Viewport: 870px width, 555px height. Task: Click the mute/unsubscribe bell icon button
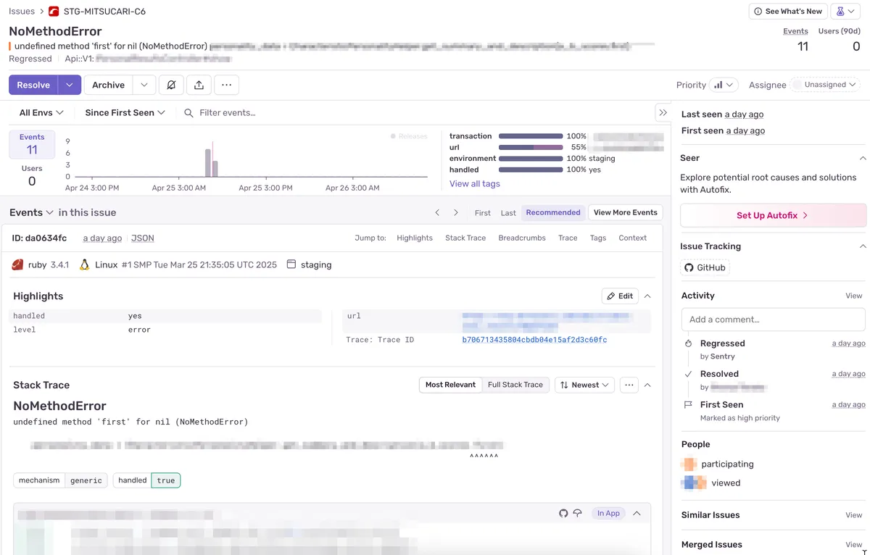tap(171, 85)
